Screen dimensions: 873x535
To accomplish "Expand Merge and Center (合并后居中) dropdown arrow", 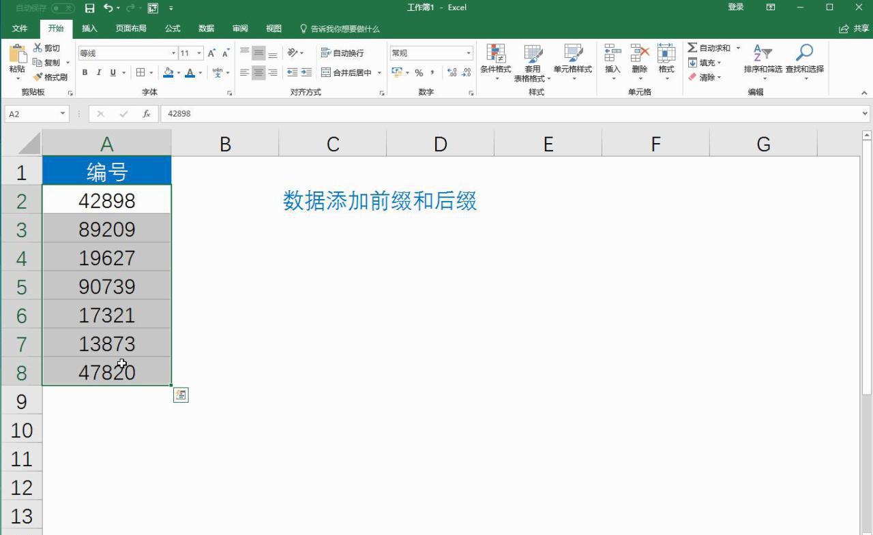I will (379, 72).
